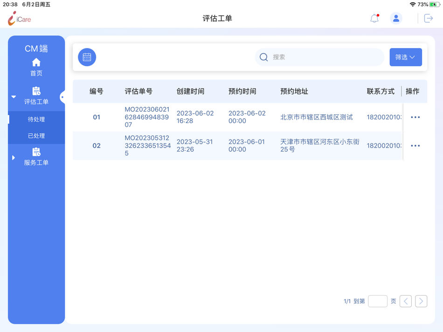Select order number MO202305312326233651354 5
The height and width of the screenshot is (332, 443).
click(147, 145)
